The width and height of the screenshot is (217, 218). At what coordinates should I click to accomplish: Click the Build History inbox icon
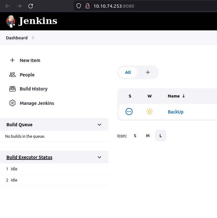tap(12, 89)
